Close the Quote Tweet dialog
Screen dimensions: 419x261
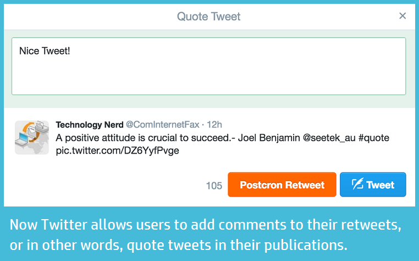coord(403,16)
